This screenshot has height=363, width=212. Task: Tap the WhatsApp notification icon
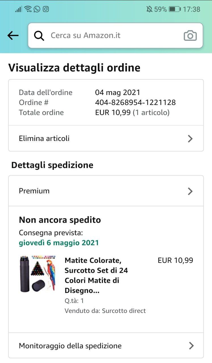(x=37, y=9)
